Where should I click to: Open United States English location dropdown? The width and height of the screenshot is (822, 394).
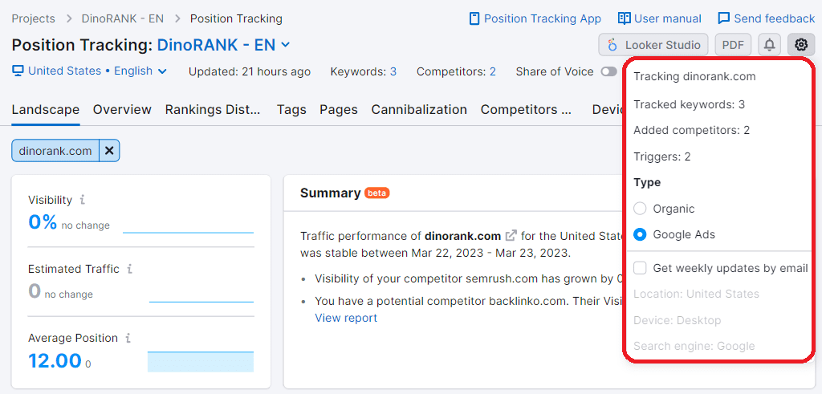89,71
